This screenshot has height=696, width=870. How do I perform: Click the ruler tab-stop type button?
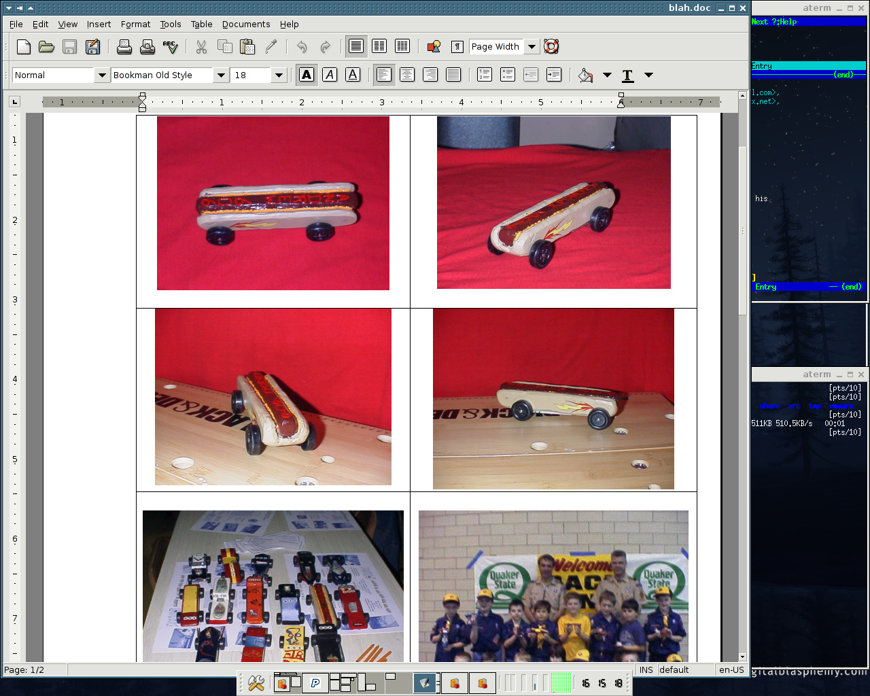coord(14,102)
